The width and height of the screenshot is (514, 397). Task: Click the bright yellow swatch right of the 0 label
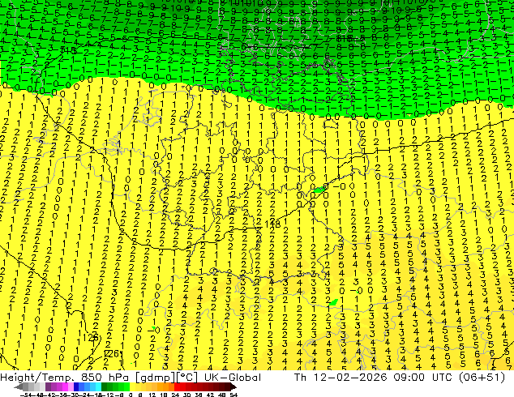132,387
